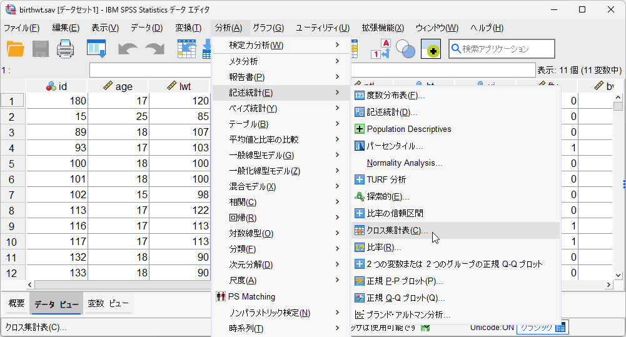This screenshot has height=337, width=626.
Task: Select the lwt column header
Action: coord(179,86)
